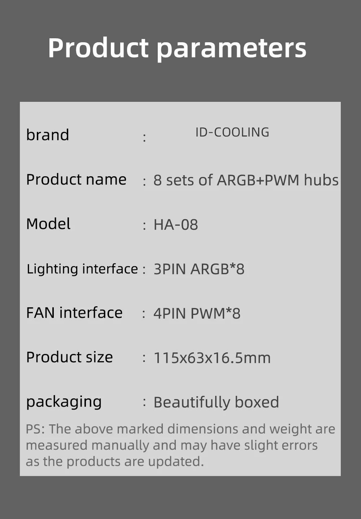This screenshot has width=361, height=519.
Task: Click the 3PIN ARGB*8 value
Action: (x=199, y=269)
